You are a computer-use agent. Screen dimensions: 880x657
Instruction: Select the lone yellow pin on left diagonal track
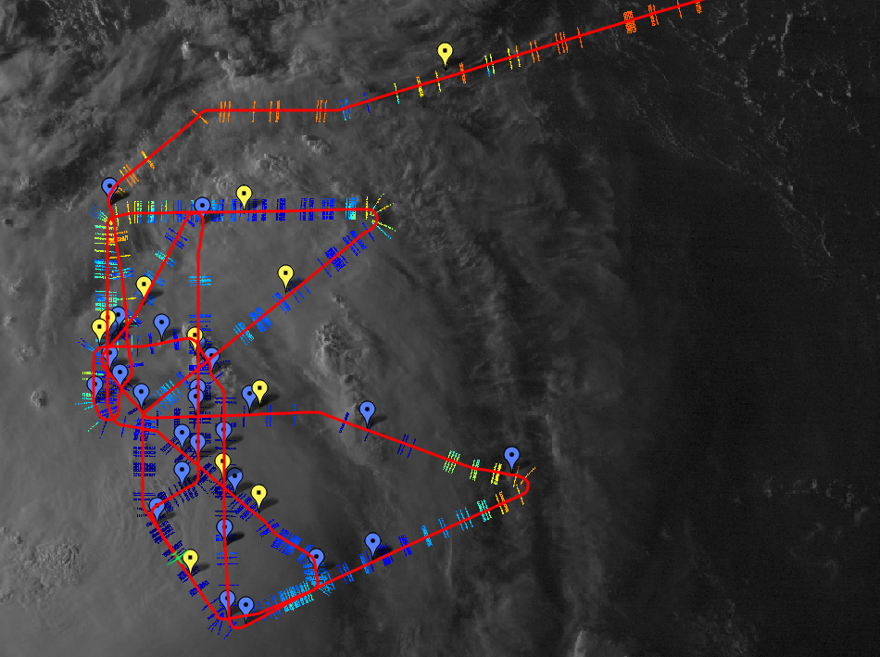tap(144, 285)
